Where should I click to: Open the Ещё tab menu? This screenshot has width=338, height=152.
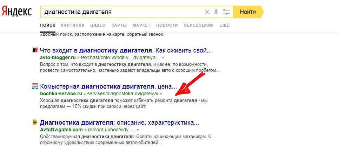point(224,25)
